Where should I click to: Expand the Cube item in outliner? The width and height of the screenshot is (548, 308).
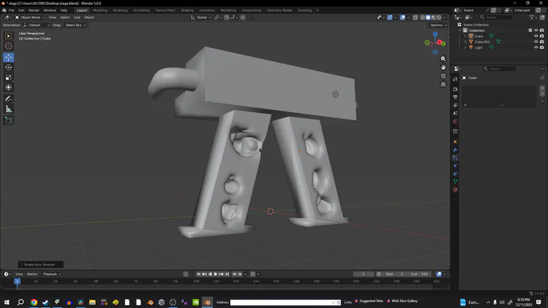(x=465, y=37)
